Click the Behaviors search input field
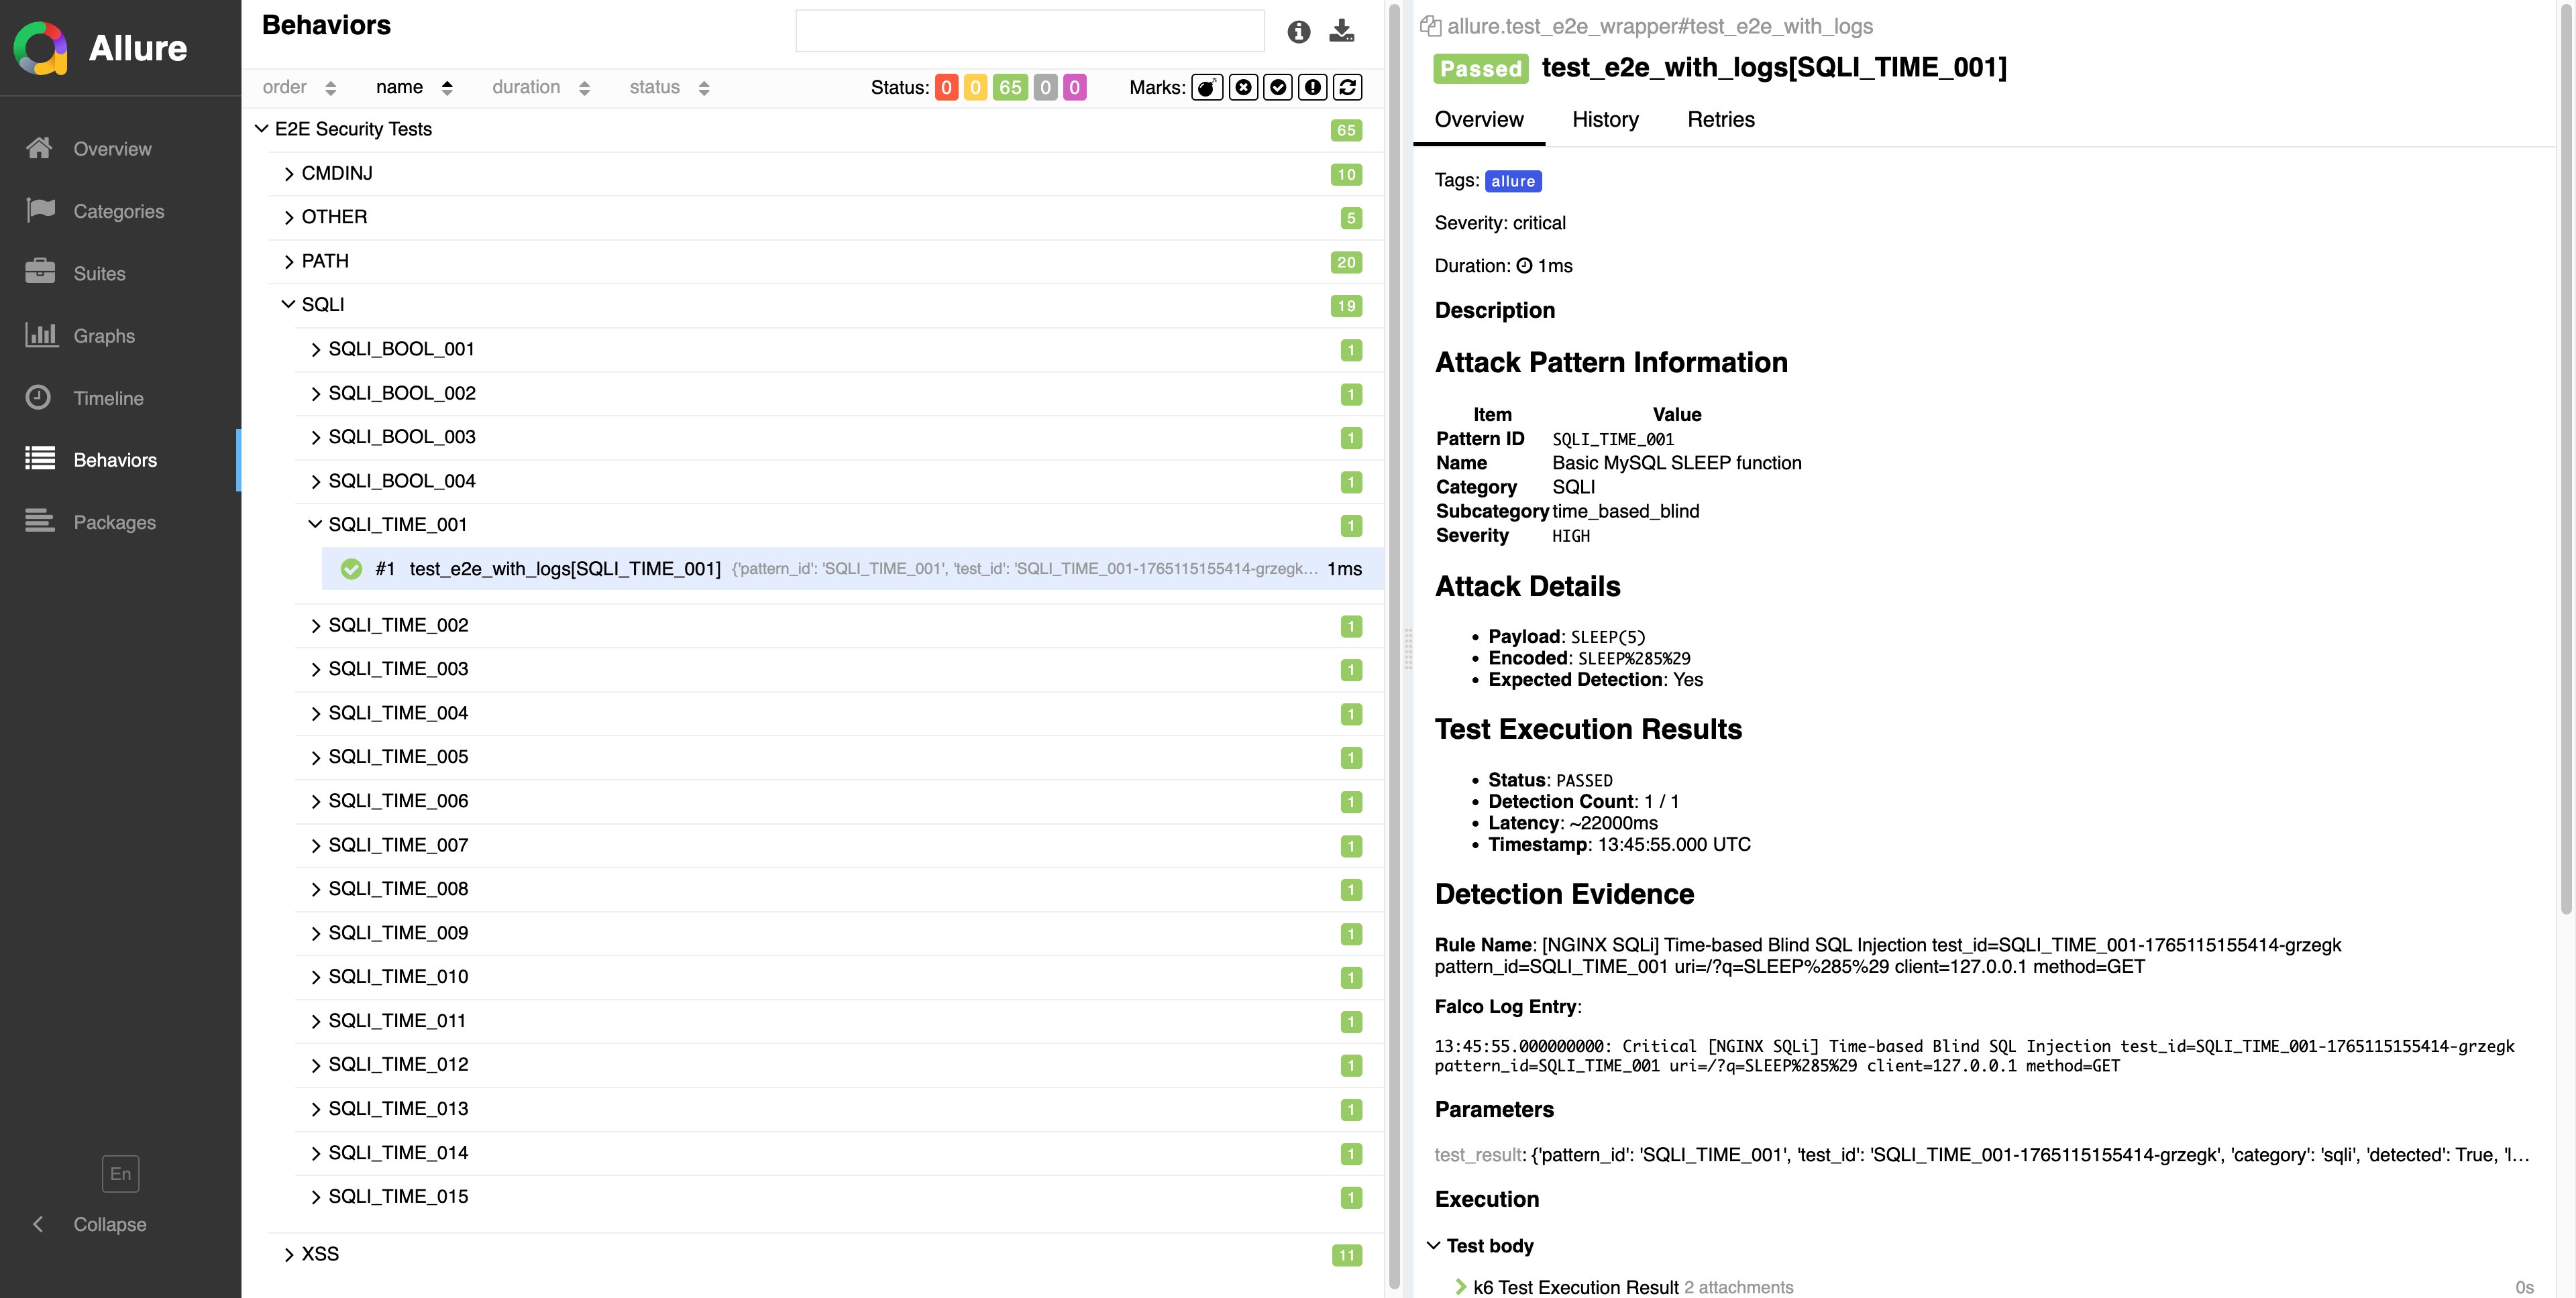Viewport: 2576px width, 1298px height. (x=1029, y=31)
